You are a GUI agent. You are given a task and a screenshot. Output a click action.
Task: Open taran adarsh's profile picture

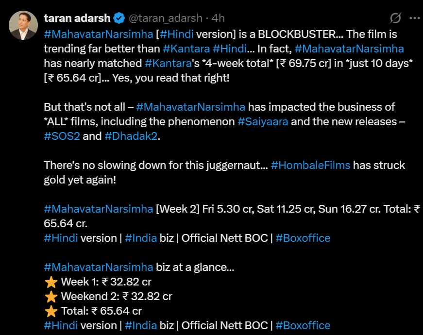click(x=23, y=25)
